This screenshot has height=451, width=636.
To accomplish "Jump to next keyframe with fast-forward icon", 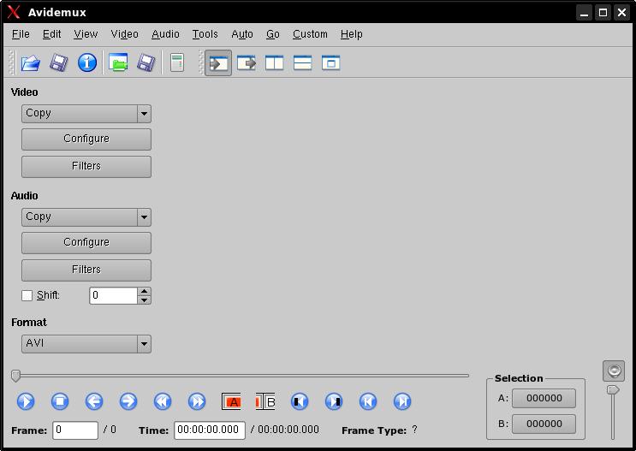I will pyautogui.click(x=197, y=401).
